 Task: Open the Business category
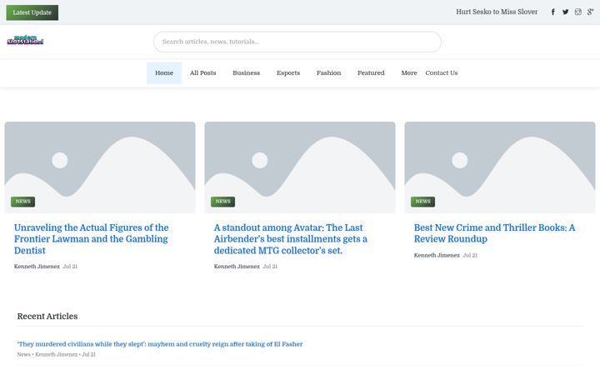click(246, 73)
